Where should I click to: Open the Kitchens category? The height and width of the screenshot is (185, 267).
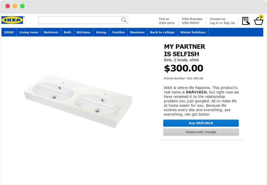83,32
